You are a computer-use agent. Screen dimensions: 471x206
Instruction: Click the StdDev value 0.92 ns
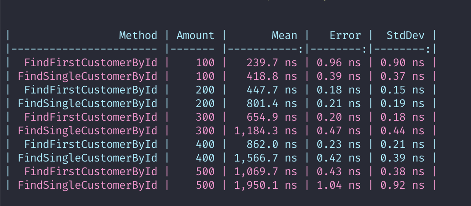pyautogui.click(x=402, y=185)
